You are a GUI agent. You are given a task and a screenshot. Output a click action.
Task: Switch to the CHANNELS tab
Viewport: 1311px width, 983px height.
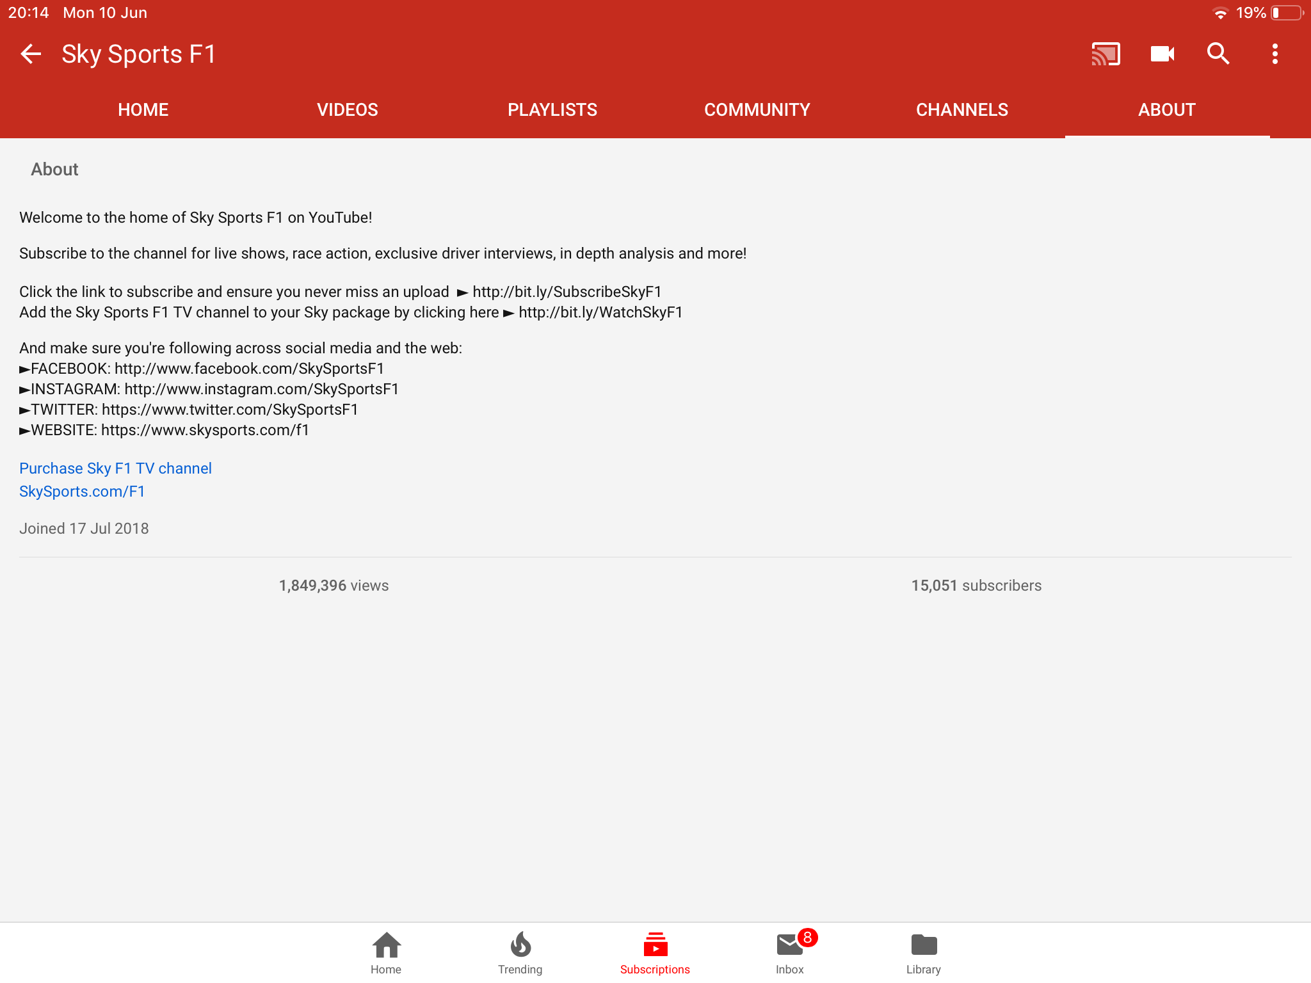click(x=962, y=110)
